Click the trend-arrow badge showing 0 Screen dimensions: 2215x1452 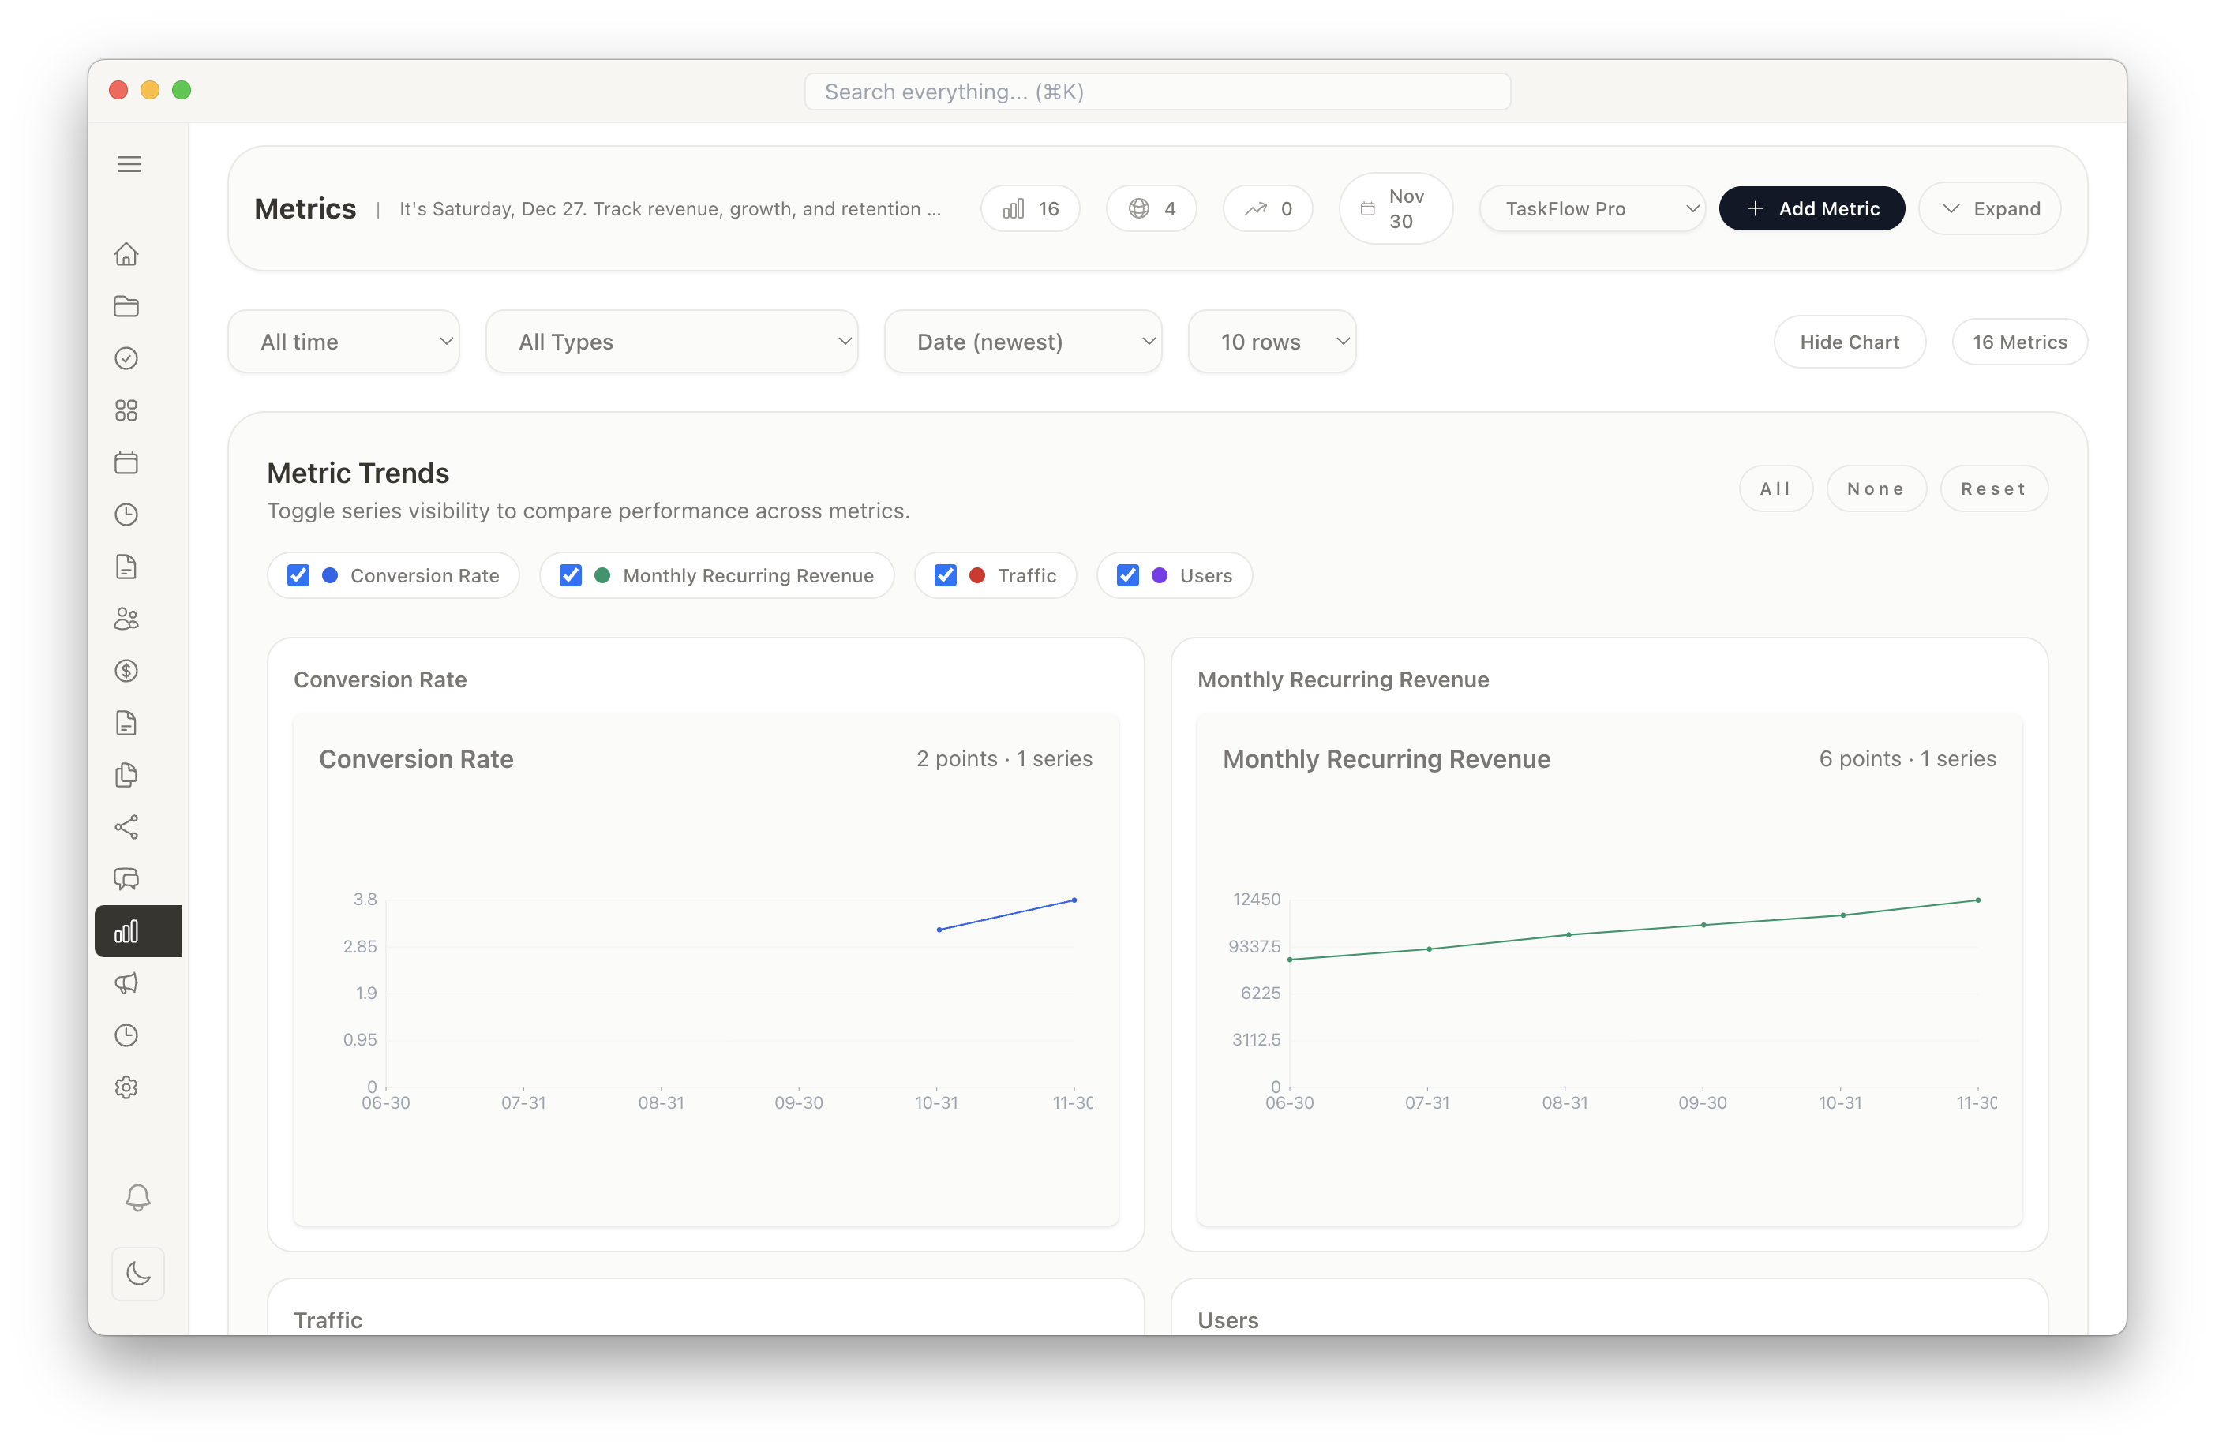tap(1268, 208)
